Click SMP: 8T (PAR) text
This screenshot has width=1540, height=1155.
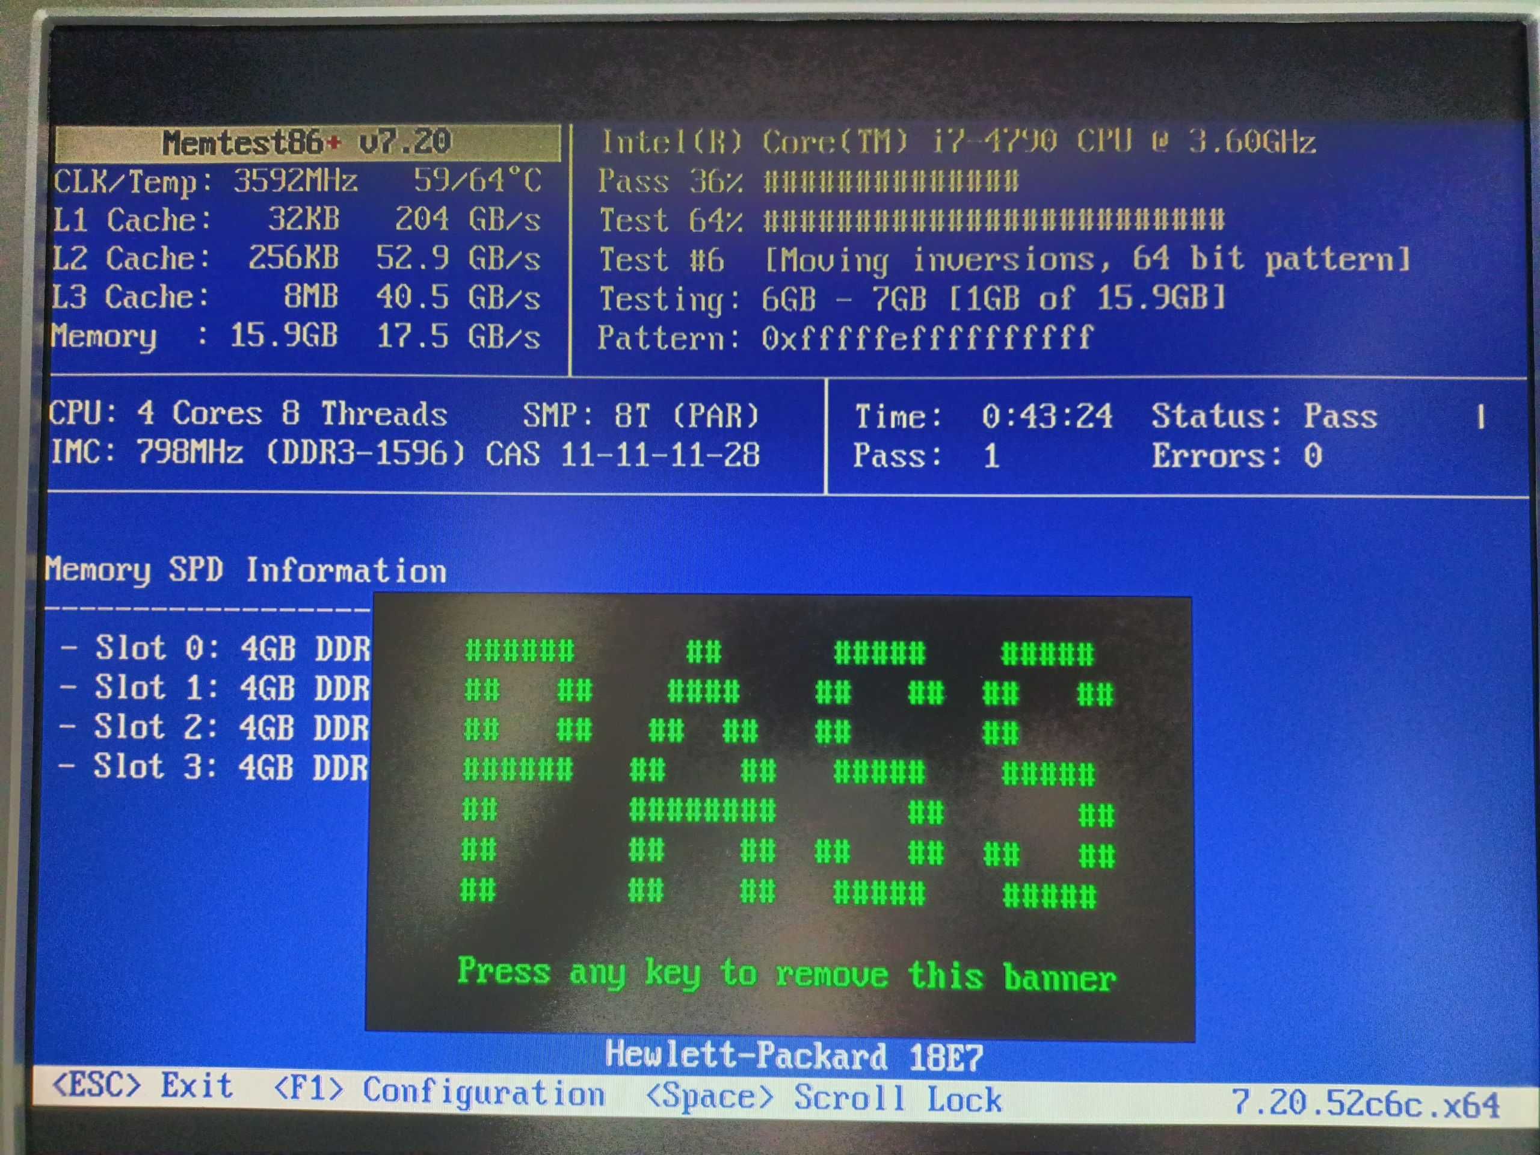[x=641, y=416]
